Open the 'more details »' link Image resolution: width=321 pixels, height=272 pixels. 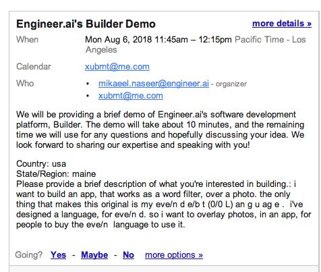tap(282, 24)
